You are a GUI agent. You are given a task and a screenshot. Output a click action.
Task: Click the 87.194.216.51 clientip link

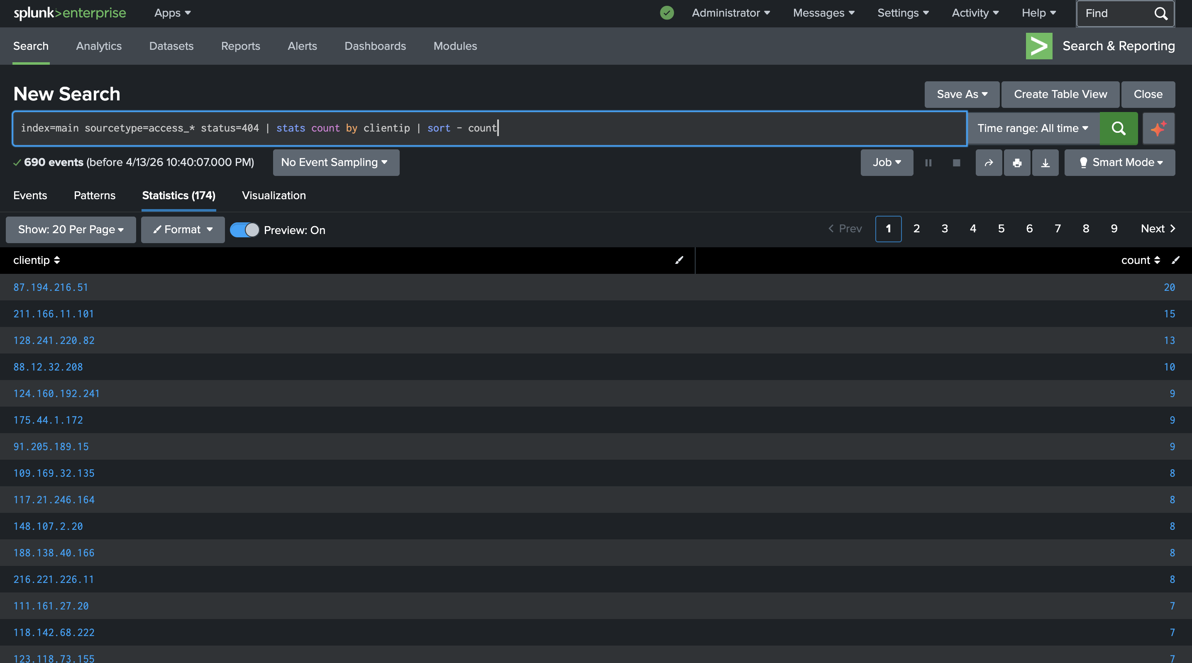(x=51, y=288)
